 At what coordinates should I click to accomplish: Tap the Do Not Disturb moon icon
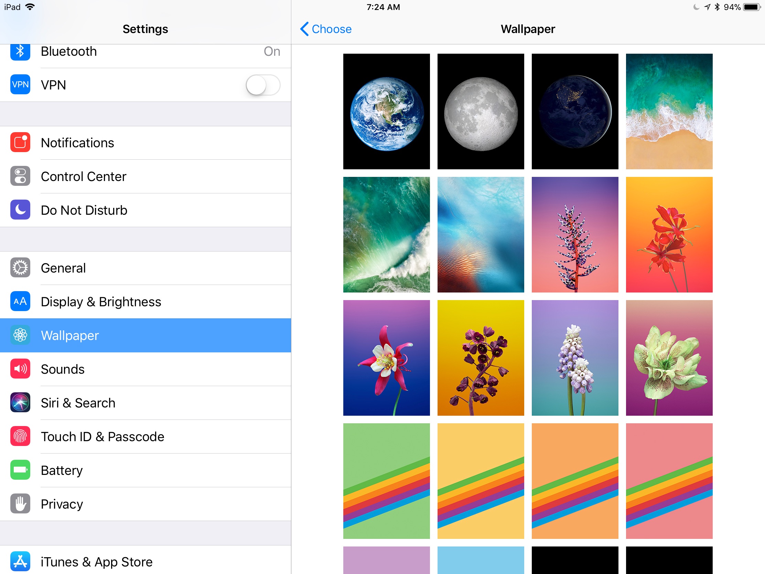(x=20, y=210)
